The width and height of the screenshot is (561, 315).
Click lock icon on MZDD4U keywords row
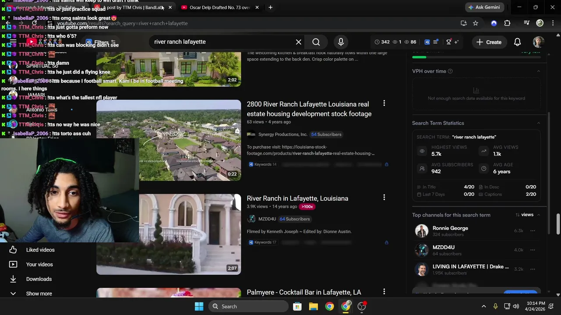click(x=386, y=242)
